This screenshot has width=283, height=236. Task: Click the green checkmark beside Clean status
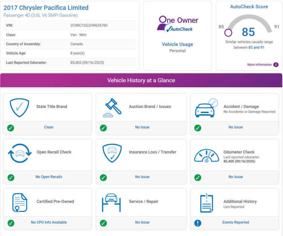pos(11,128)
